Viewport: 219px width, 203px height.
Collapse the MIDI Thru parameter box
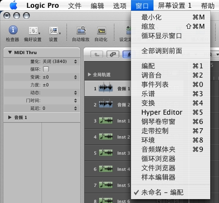(x=10, y=52)
